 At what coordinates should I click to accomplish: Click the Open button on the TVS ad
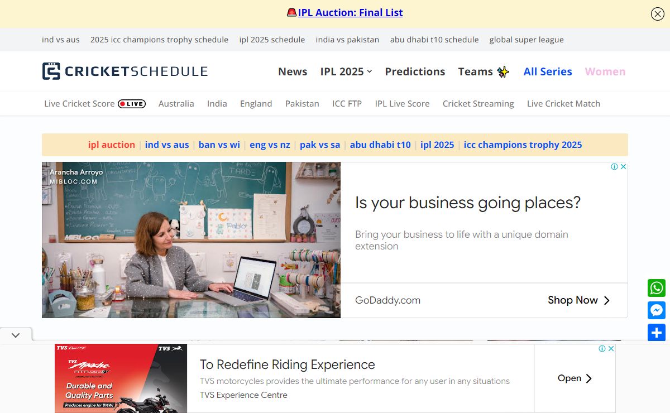[575, 378]
